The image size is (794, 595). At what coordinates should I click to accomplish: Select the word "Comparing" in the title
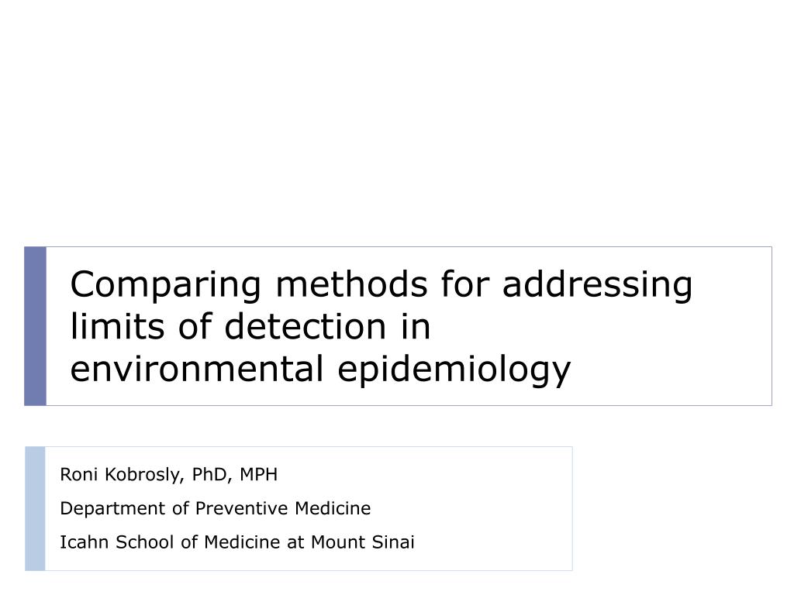point(166,285)
